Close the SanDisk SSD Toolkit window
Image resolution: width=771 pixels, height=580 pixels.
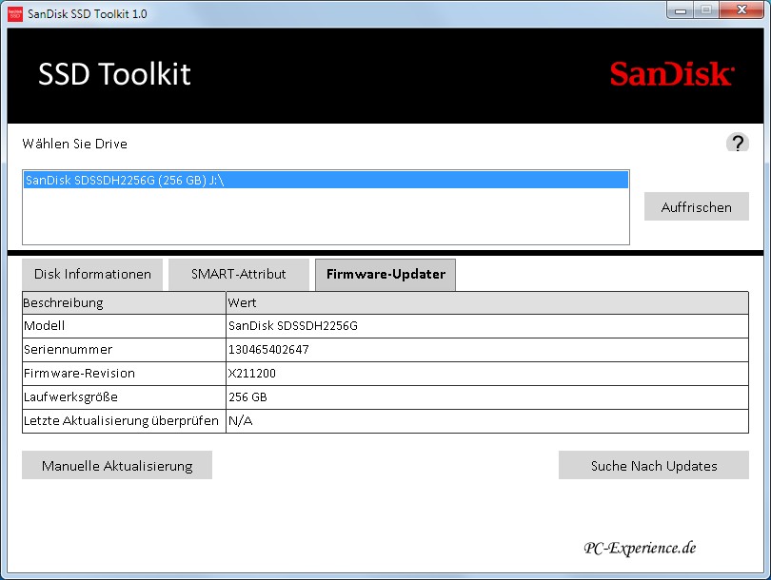click(x=742, y=10)
